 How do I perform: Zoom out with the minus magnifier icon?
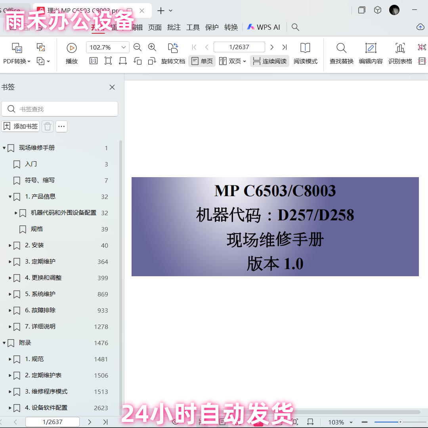click(x=137, y=47)
